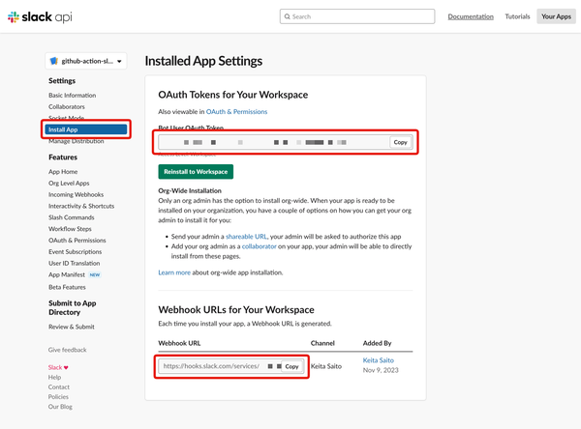Open Interactivity & Shortcuts
This screenshot has width=581, height=429.
(x=81, y=207)
